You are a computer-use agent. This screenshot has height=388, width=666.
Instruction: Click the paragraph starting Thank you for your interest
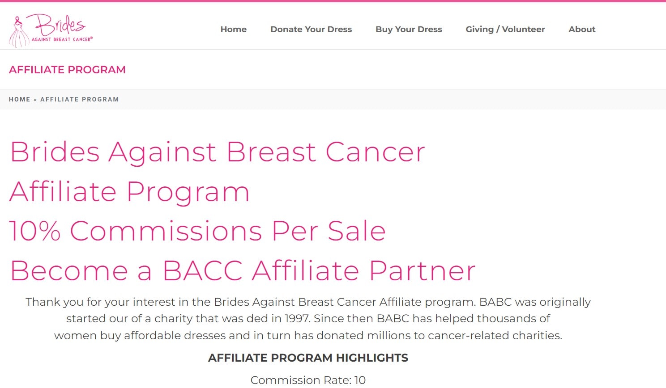(x=308, y=302)
